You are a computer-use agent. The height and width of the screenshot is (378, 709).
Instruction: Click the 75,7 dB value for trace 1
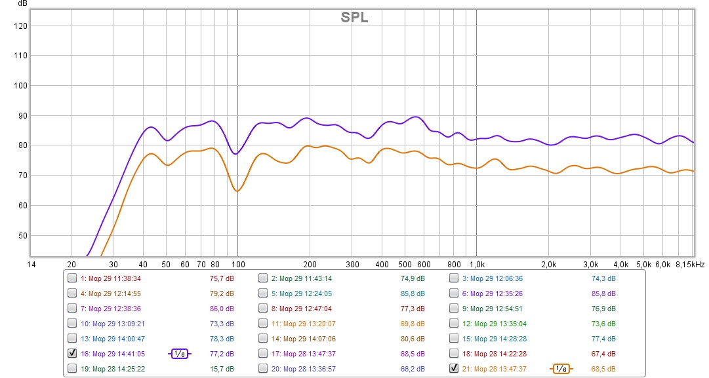point(222,278)
